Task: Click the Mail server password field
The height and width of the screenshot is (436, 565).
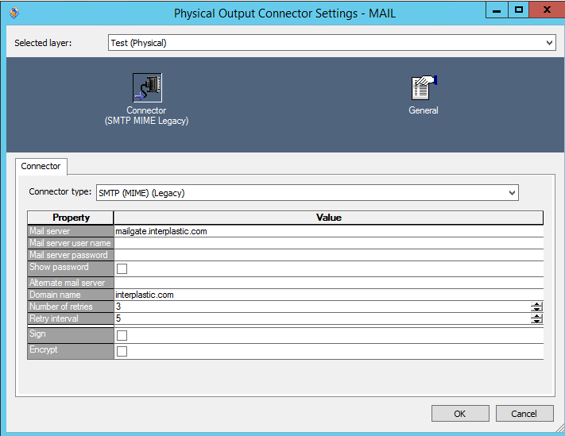Action: tap(329, 255)
